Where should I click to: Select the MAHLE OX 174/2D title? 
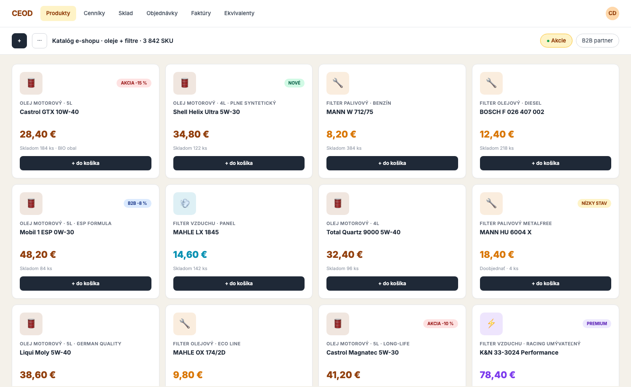(199, 353)
